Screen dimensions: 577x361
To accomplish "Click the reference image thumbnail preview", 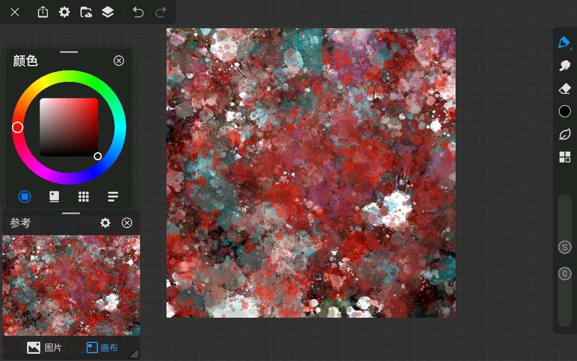I will coord(71,285).
